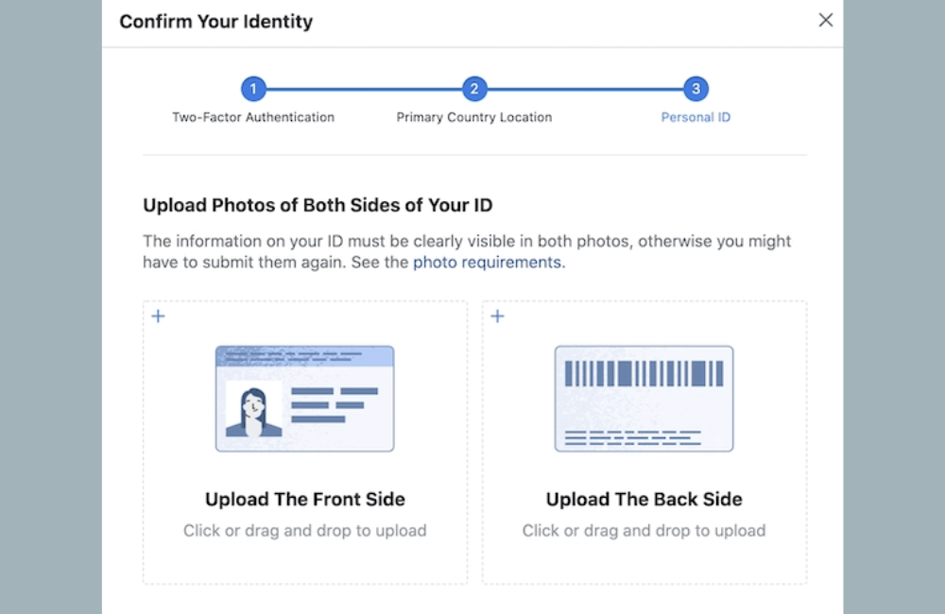Click the Confirm Your Identity dialog title
This screenshot has height=614, width=945.
215,21
